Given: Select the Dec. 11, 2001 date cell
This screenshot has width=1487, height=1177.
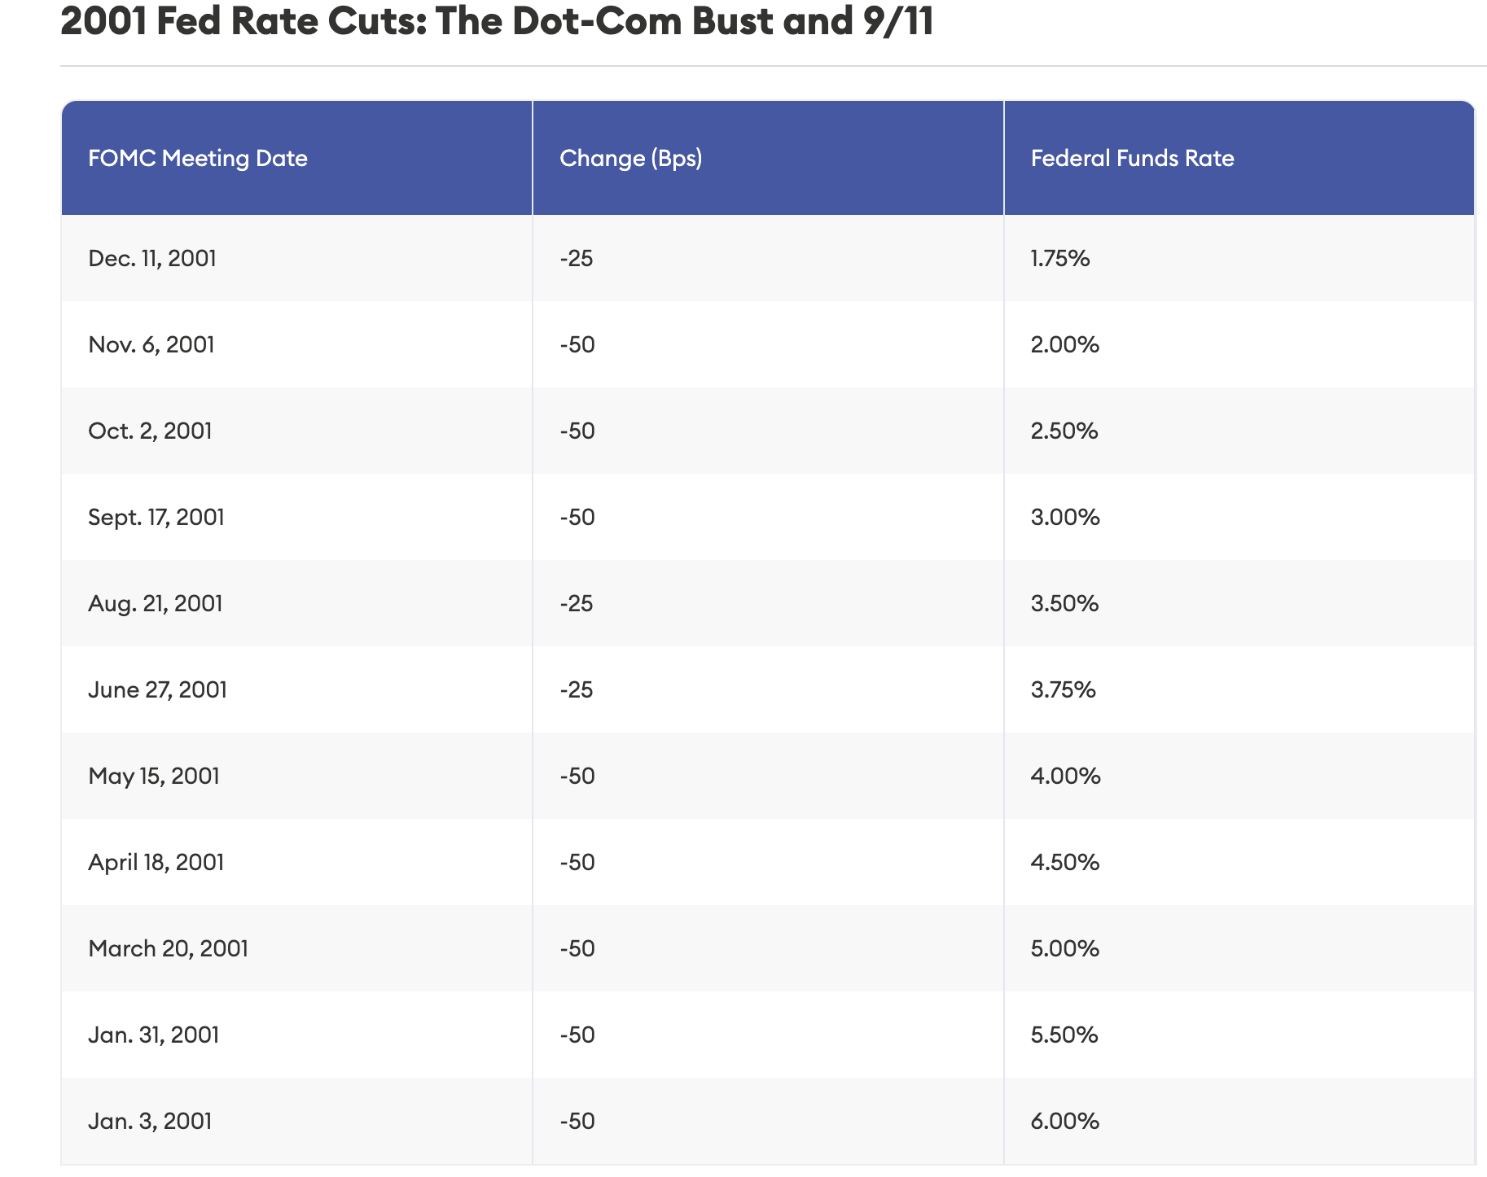Looking at the screenshot, I should (x=152, y=259).
